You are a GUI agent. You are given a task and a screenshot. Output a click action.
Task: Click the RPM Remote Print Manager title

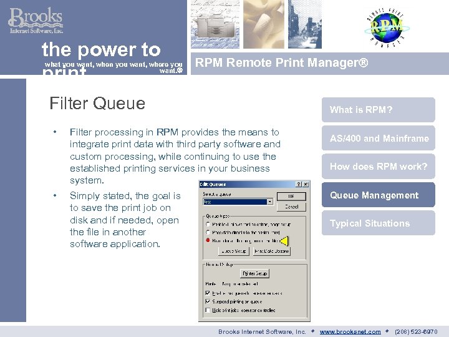(x=281, y=62)
